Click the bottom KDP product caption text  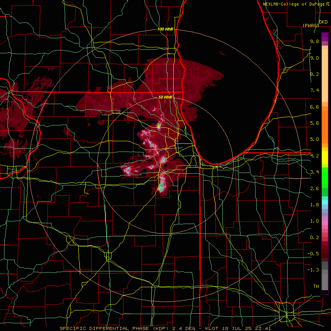(165, 328)
